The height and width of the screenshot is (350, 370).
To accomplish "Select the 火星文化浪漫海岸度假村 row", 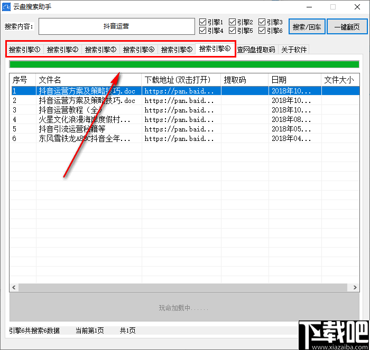I will (x=185, y=119).
